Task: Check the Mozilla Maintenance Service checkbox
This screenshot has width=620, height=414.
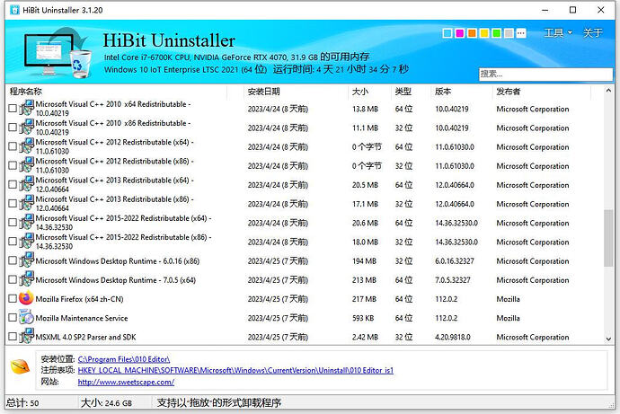Action: coord(13,317)
